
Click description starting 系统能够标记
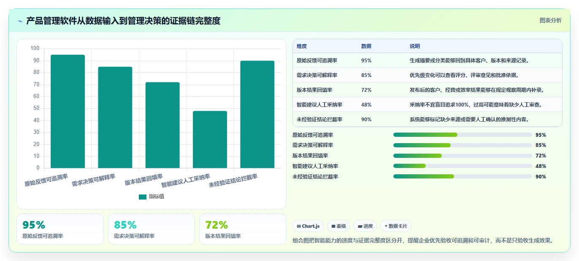pos(469,120)
